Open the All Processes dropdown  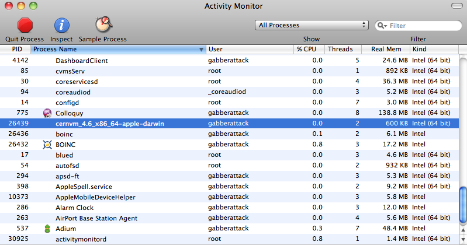[312, 25]
